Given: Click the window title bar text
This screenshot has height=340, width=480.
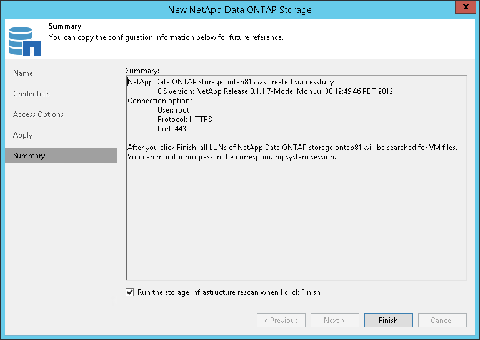Looking at the screenshot, I should [x=240, y=9].
